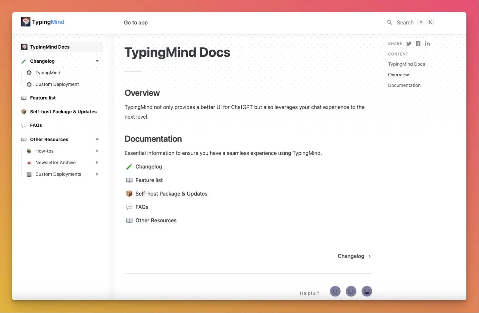Click the package icon beside sidebar Self-host Package
The width and height of the screenshot is (479, 313).
point(24,112)
